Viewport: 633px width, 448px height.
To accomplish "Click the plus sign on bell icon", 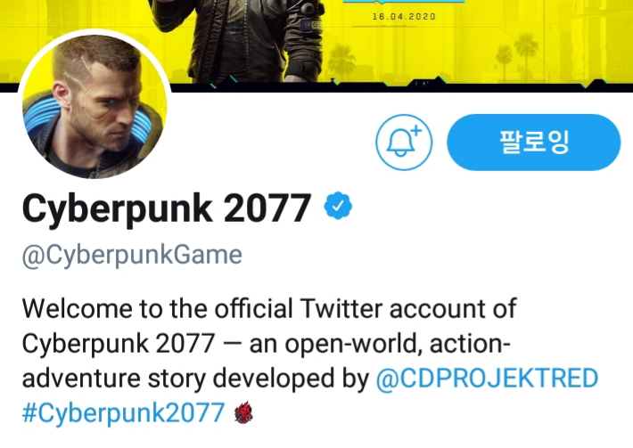I will pyautogui.click(x=415, y=130).
